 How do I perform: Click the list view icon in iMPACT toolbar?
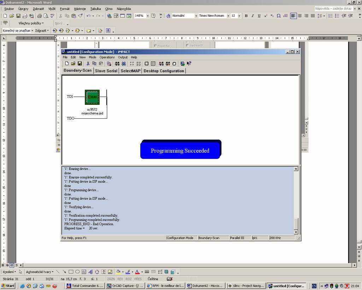pyautogui.click(x=153, y=64)
